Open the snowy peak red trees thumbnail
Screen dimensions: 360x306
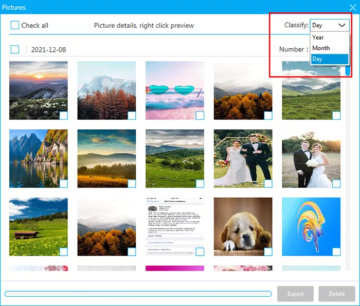tap(106, 90)
